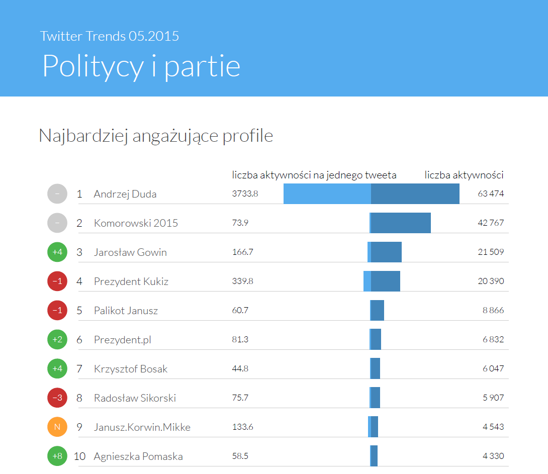Click the liczba aktywności na jednego tweeta header
The image size is (548, 474).
[x=314, y=175]
